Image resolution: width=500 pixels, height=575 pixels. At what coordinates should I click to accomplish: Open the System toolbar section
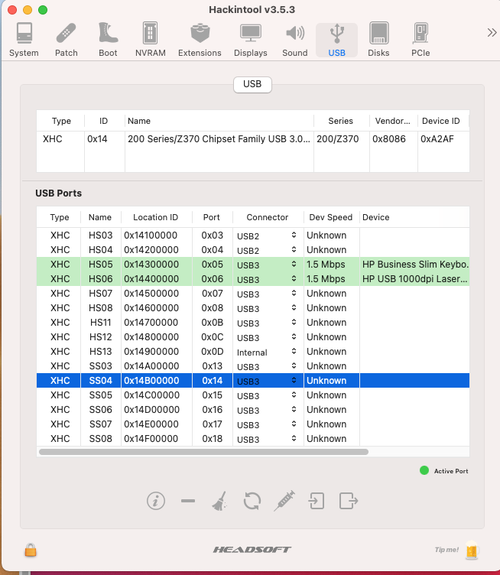pos(24,40)
